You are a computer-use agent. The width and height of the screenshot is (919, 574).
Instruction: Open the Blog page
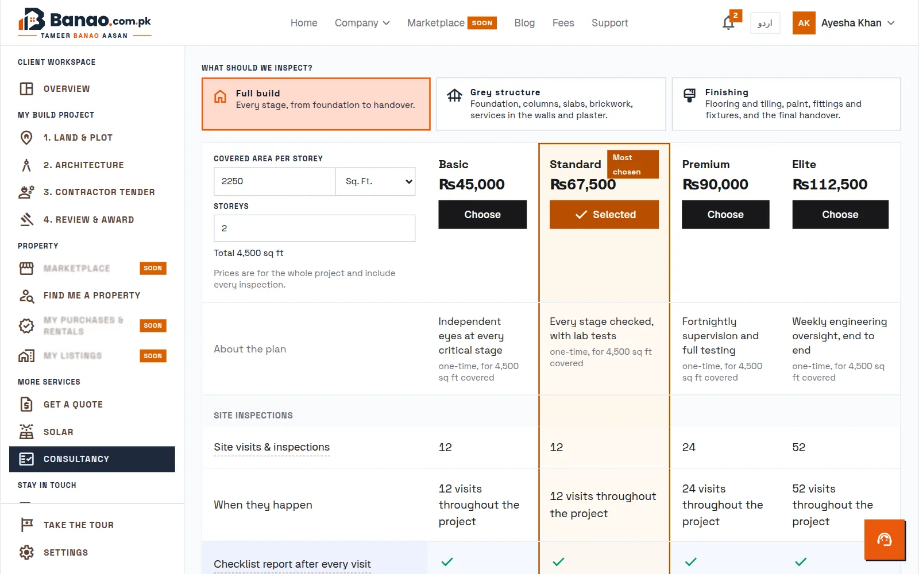point(524,23)
